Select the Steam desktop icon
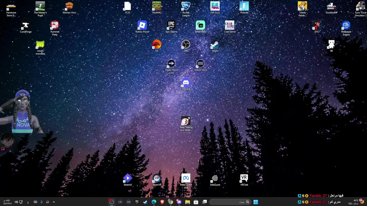 (x=215, y=46)
